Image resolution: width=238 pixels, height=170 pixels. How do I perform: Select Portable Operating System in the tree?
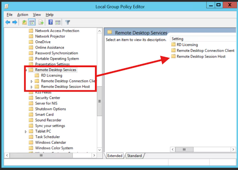57,59
